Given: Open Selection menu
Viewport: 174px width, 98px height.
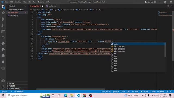Looking at the screenshot, I should [18, 2].
